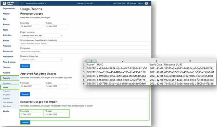Click UUID cell starting e3593dd4
Viewport: 217px width, 127px height.
pos(123,76)
